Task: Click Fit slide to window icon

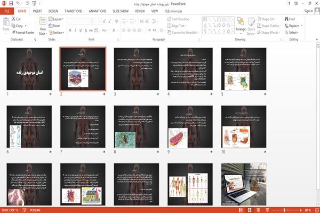Action: tap(317, 210)
